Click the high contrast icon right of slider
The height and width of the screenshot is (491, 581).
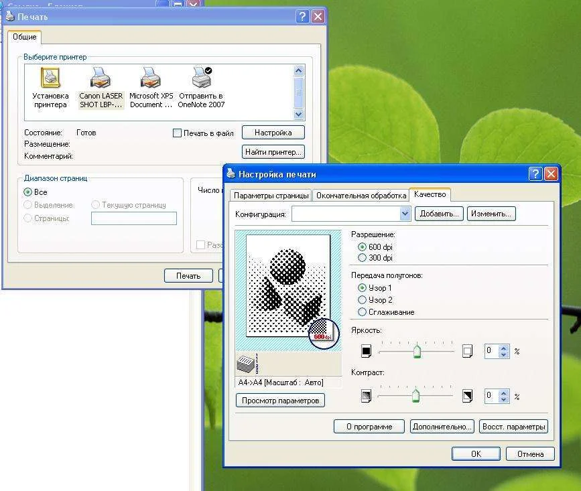pyautogui.click(x=468, y=396)
